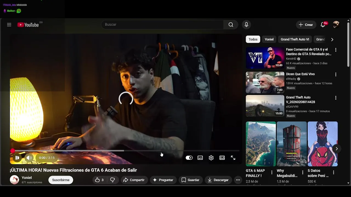Image resolution: width=351 pixels, height=197 pixels.
Task: Click the Preguntar ask button
Action: click(163, 180)
